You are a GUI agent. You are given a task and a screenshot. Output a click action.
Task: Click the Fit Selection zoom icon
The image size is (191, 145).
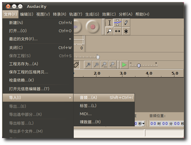pyautogui.click(x=104, y=65)
